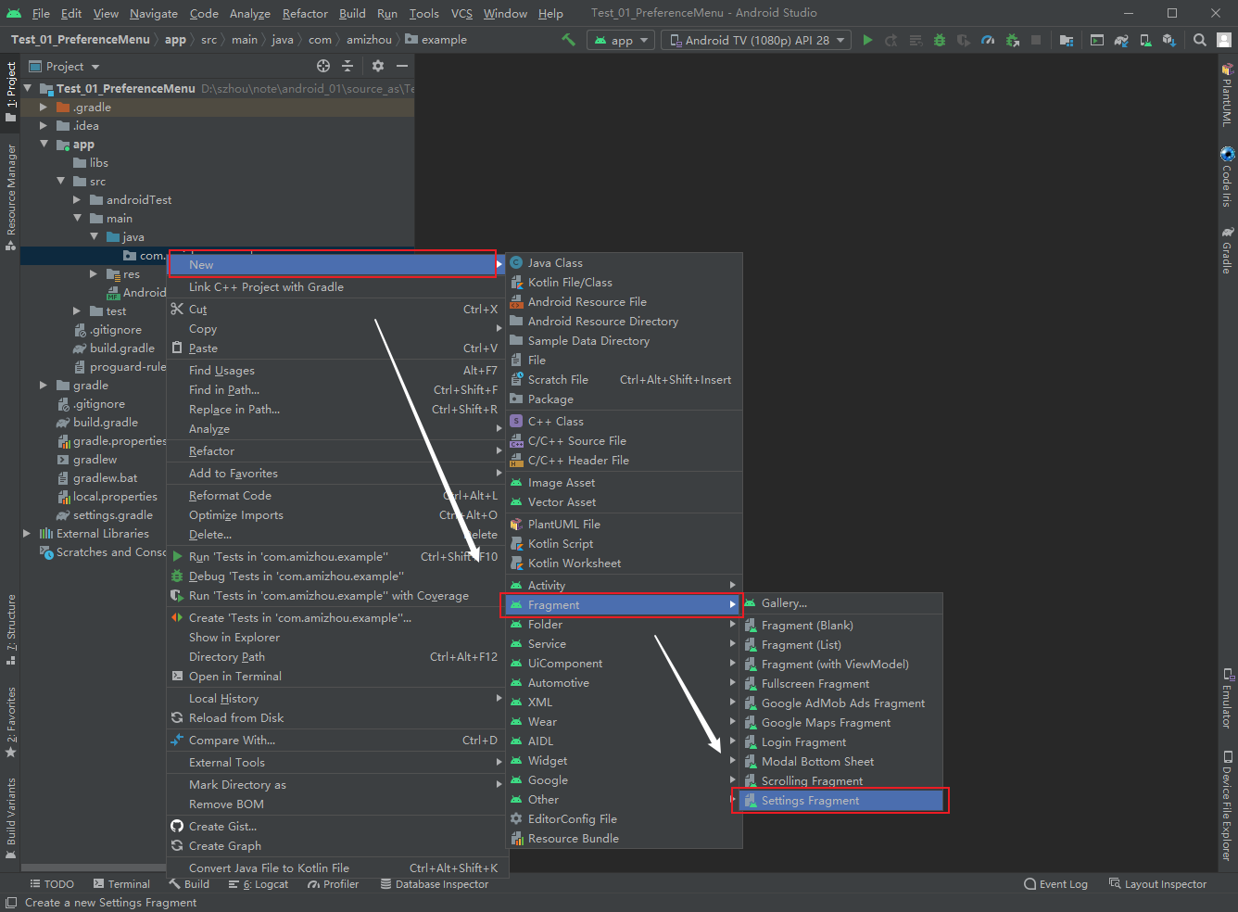Viewport: 1238px width, 912px height.
Task: Open Android TV device selector dropdown
Action: click(758, 40)
